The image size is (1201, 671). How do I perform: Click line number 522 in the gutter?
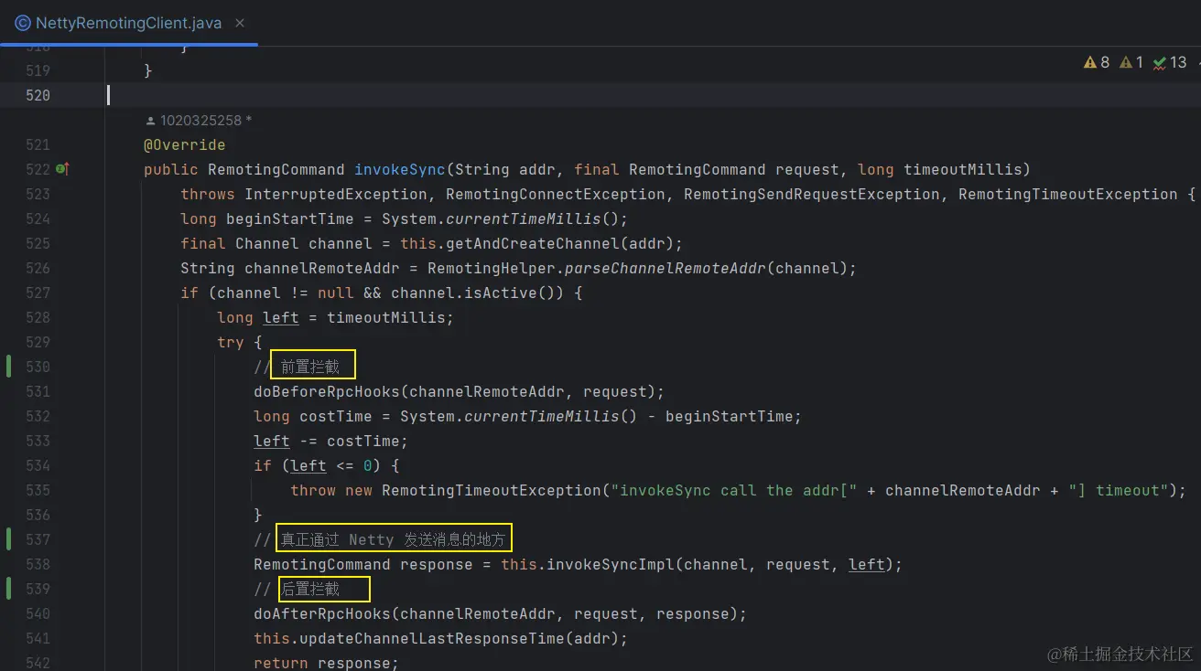click(x=38, y=169)
